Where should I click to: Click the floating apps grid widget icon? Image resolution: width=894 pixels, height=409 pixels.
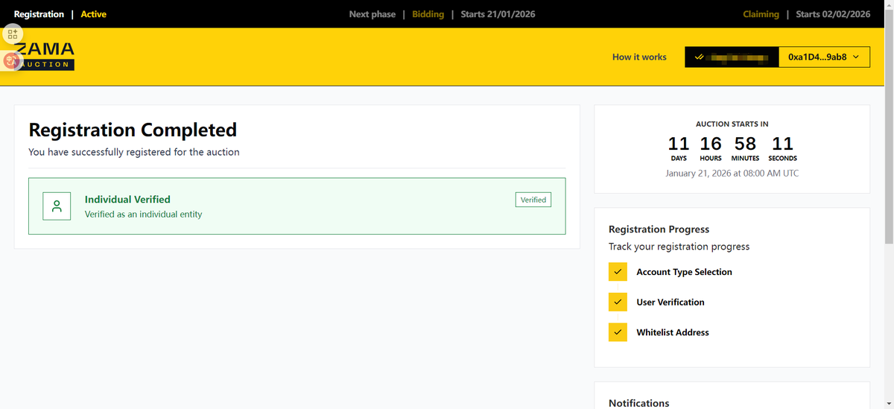click(12, 34)
